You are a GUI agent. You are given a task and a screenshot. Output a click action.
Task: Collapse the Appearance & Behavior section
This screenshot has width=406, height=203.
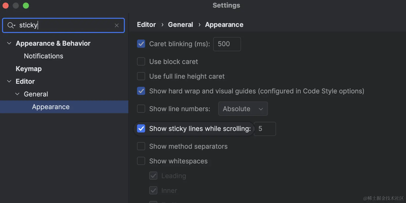click(9, 43)
